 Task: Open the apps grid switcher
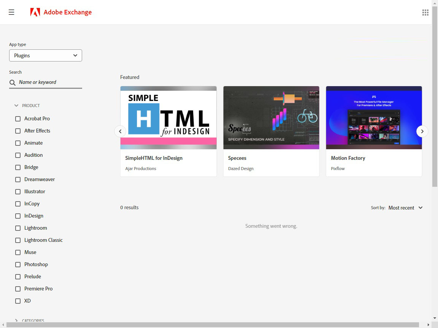click(425, 13)
